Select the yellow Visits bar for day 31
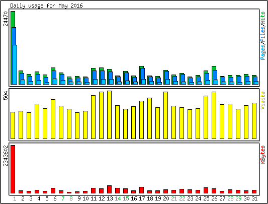The height and width of the screenshot is (204, 268). [254, 121]
